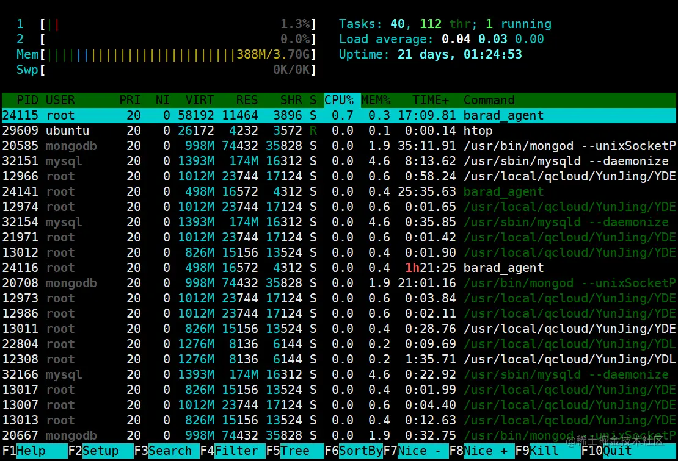Sort by the SHR column header
678x461 pixels.
pos(291,100)
